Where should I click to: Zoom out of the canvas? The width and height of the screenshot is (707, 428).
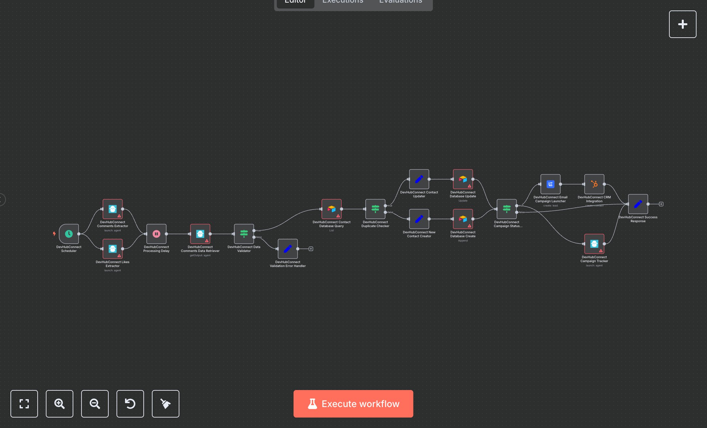pyautogui.click(x=95, y=403)
